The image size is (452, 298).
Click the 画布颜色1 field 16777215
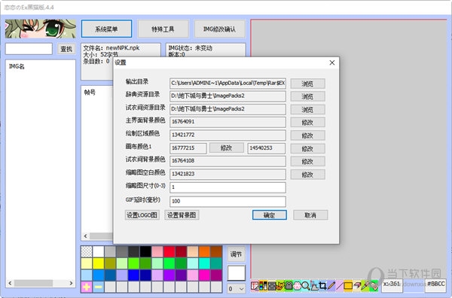[x=188, y=148]
